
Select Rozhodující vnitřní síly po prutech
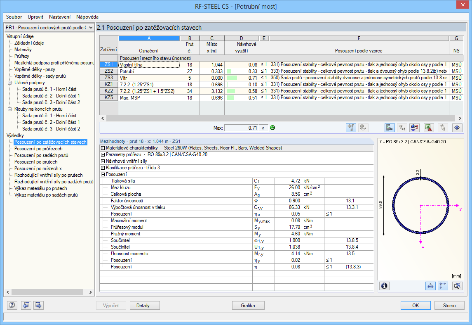(49, 175)
